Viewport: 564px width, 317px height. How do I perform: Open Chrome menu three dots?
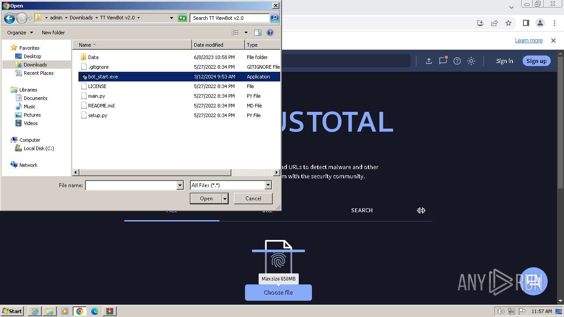tap(554, 23)
